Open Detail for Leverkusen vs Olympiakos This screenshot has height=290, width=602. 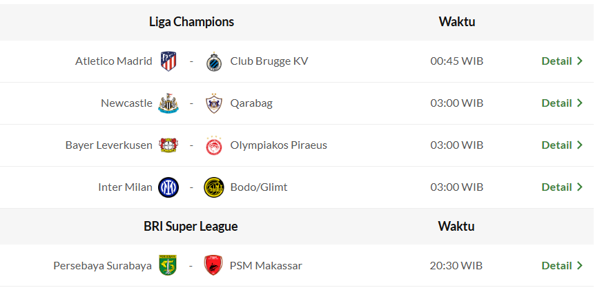(562, 145)
